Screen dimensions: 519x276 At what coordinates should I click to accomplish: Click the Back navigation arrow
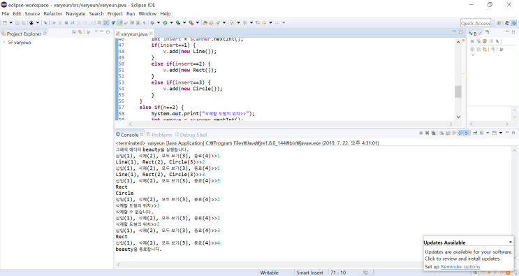[264, 23]
